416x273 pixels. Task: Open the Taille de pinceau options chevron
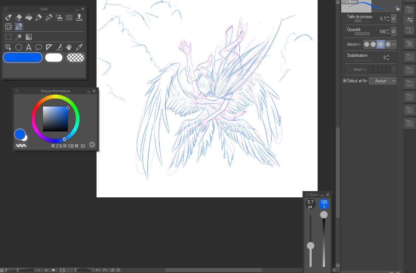(x=394, y=19)
